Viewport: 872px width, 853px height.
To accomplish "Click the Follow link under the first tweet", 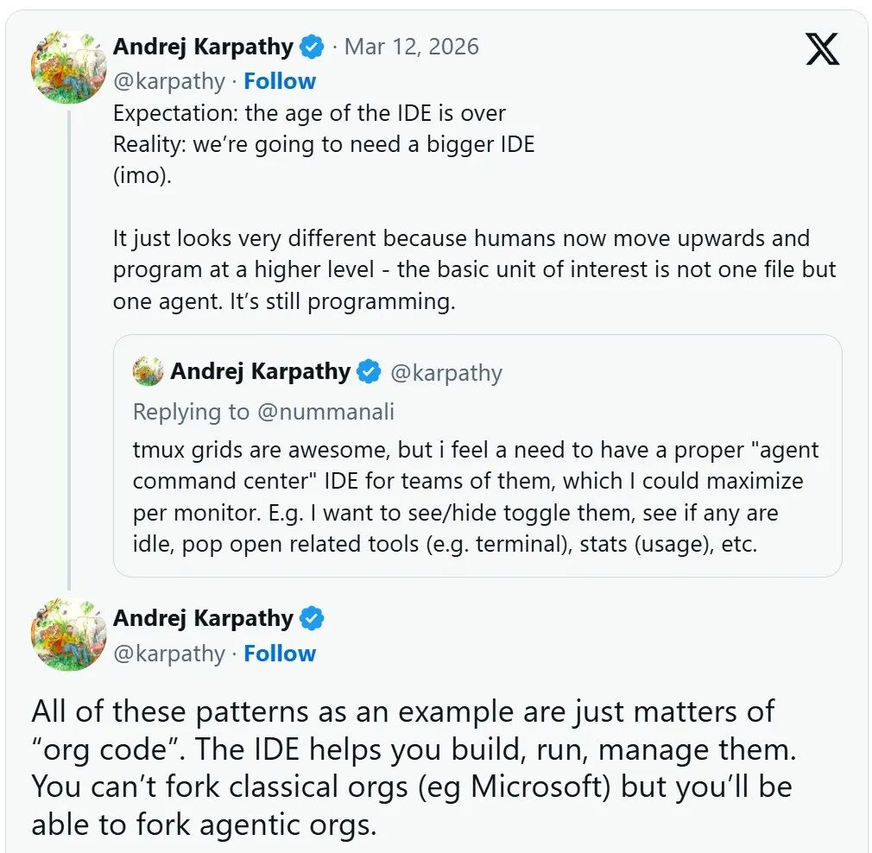I will pyautogui.click(x=279, y=80).
